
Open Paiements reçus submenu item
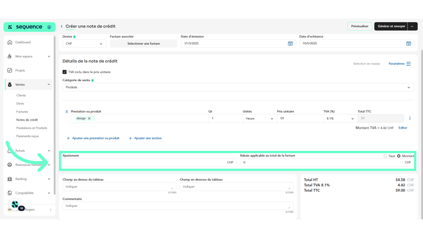tap(28, 136)
